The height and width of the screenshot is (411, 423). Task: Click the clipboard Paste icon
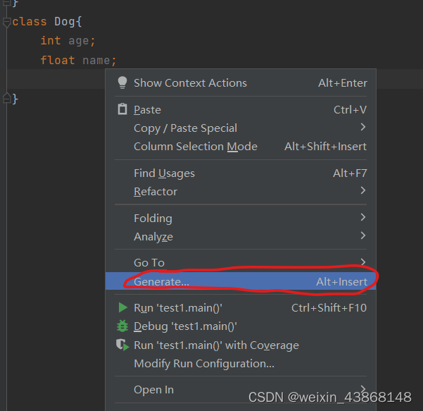tap(122, 109)
